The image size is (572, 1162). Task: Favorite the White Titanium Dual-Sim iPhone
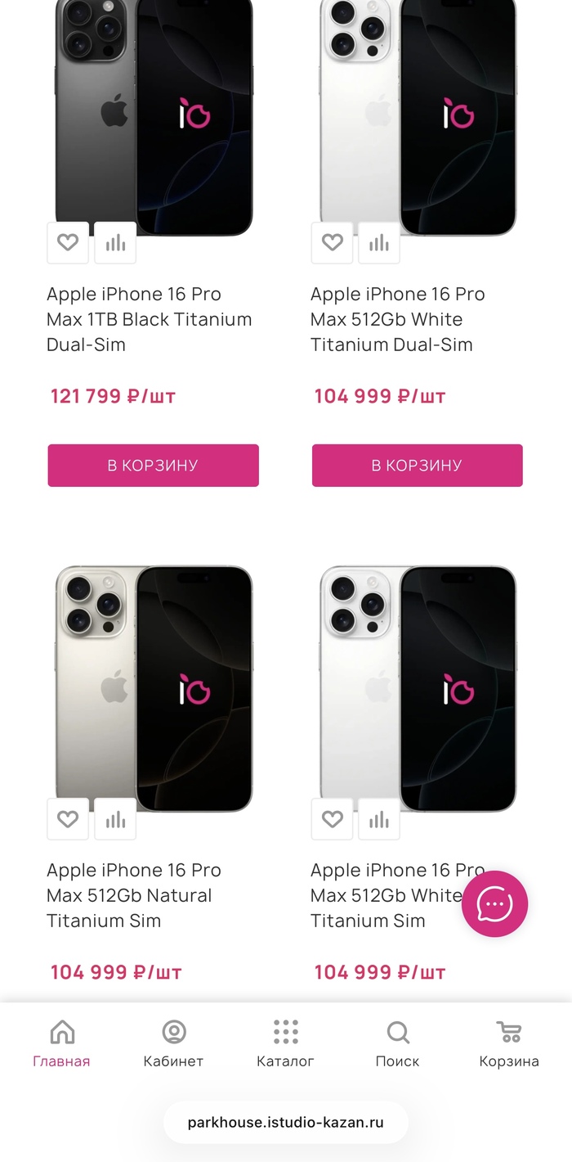(332, 243)
